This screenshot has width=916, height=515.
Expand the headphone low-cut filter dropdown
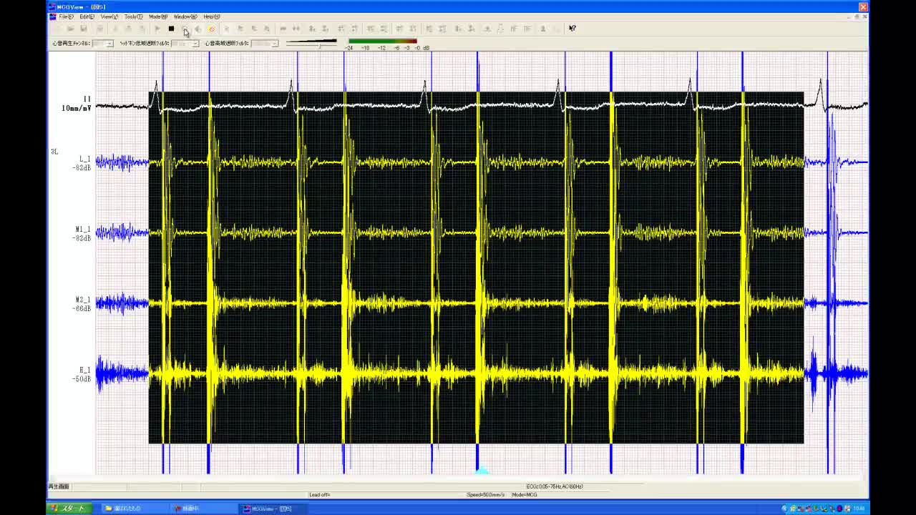point(195,44)
